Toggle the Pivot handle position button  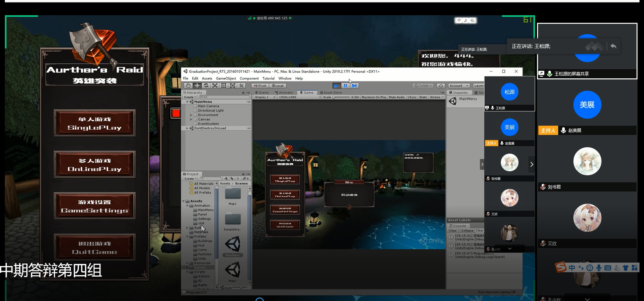point(260,86)
